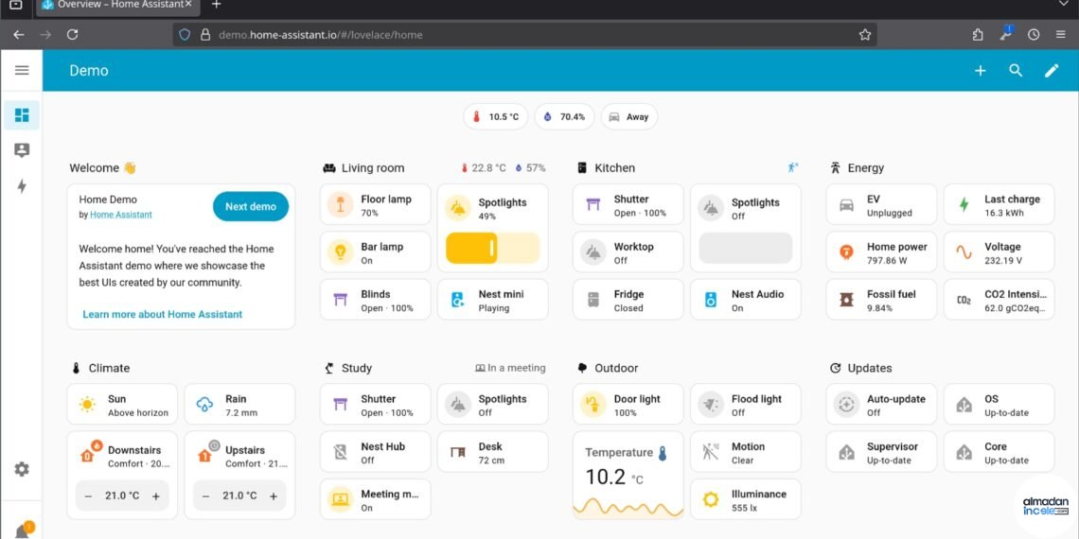Click the Kitchen Spotlights brightness slider

coord(745,248)
